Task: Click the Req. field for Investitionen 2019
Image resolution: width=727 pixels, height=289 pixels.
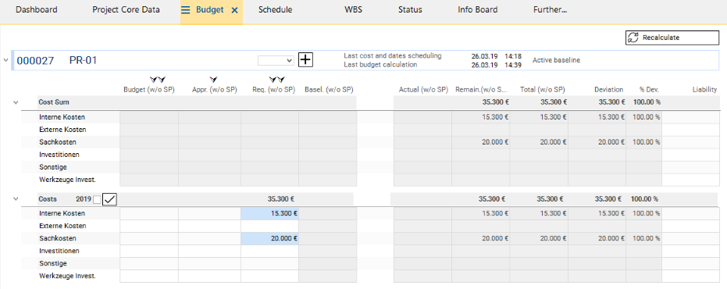Action: point(270,251)
